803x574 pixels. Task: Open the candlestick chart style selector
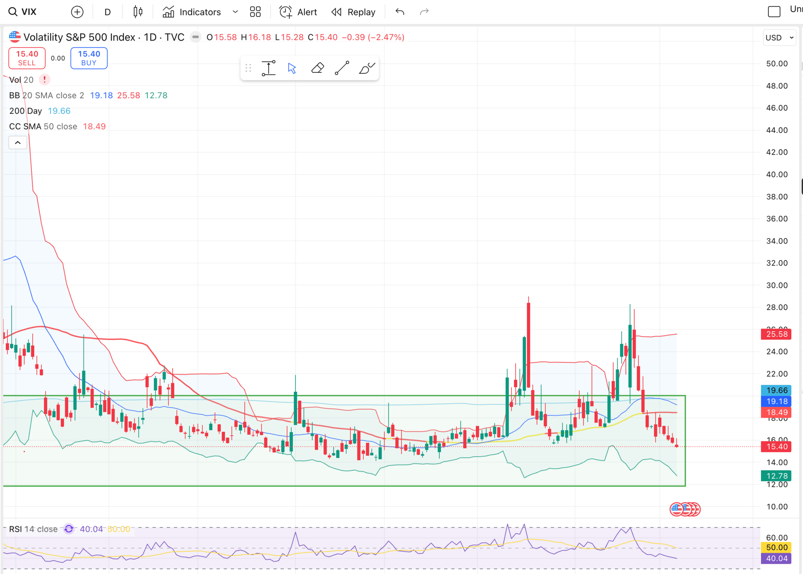(x=138, y=12)
